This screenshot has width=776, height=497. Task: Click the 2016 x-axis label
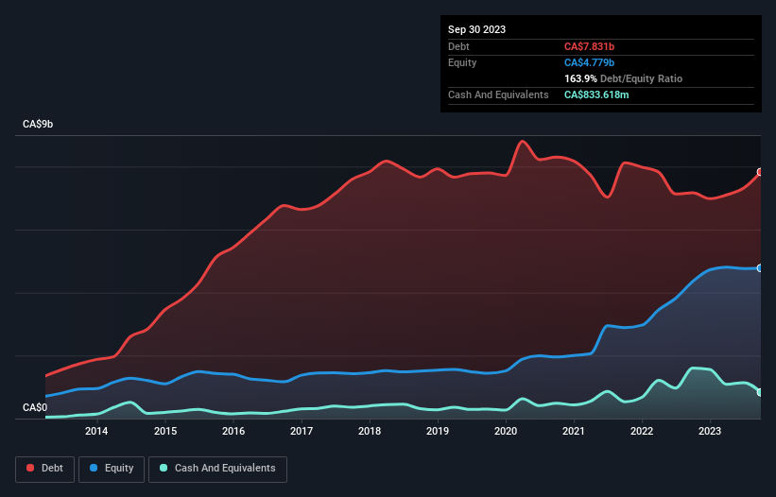tap(233, 431)
